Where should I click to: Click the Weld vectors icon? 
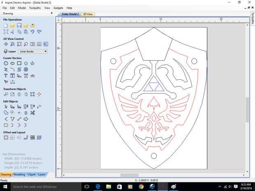pyautogui.click(x=6, y=113)
